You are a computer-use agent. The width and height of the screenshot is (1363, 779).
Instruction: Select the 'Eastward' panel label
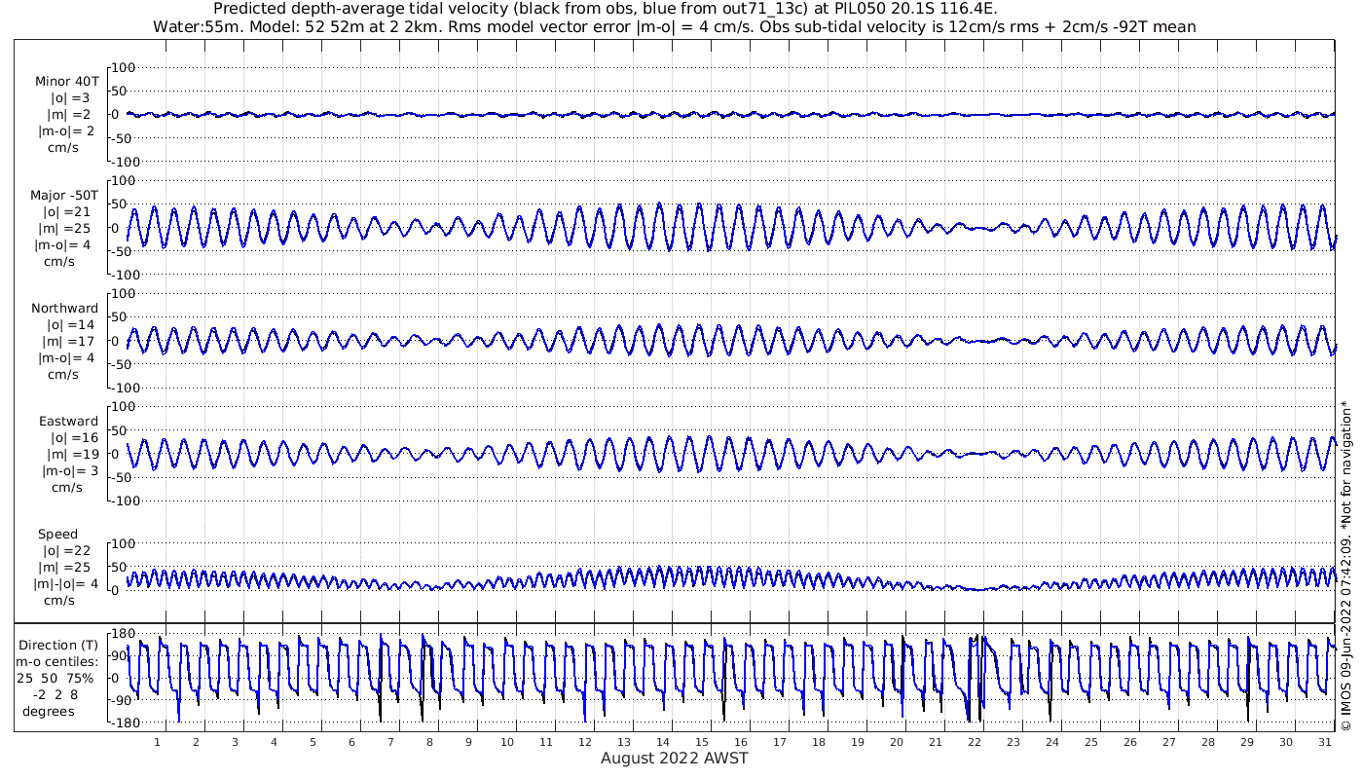(68, 422)
